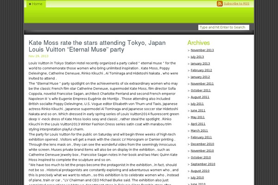Viewport: 278px width, 185px height.
Task: Open the February 2011 archive
Action: click(201, 137)
